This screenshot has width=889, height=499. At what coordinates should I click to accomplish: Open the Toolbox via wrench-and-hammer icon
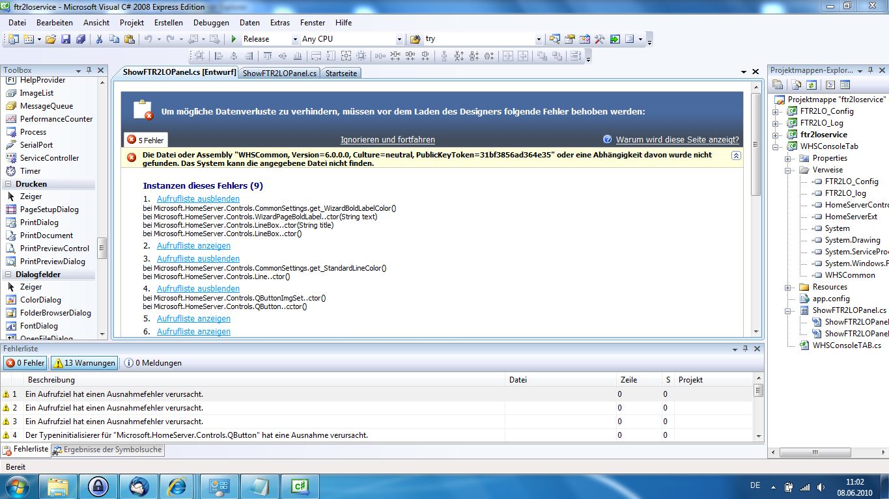600,39
